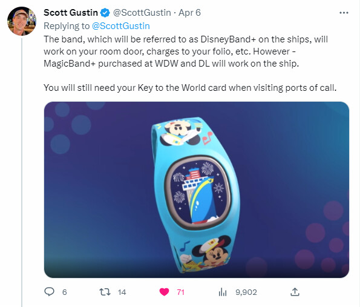Click the @ScottGustin handle in header

(142, 13)
